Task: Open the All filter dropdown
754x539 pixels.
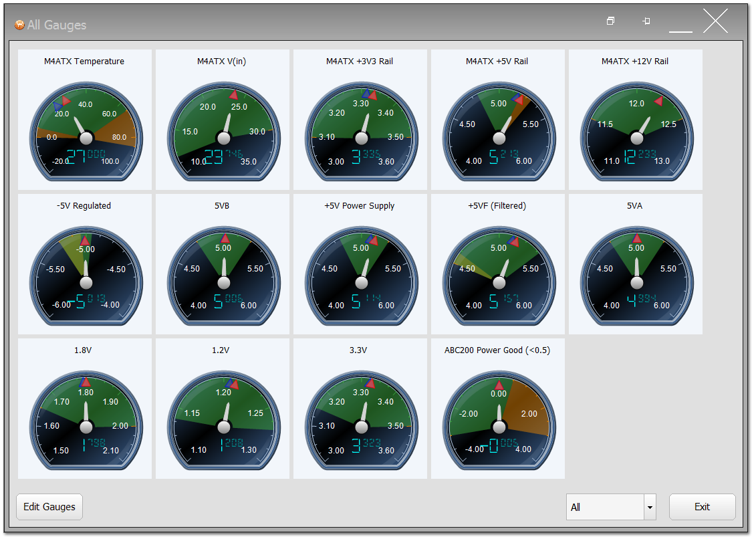Action: 648,507
